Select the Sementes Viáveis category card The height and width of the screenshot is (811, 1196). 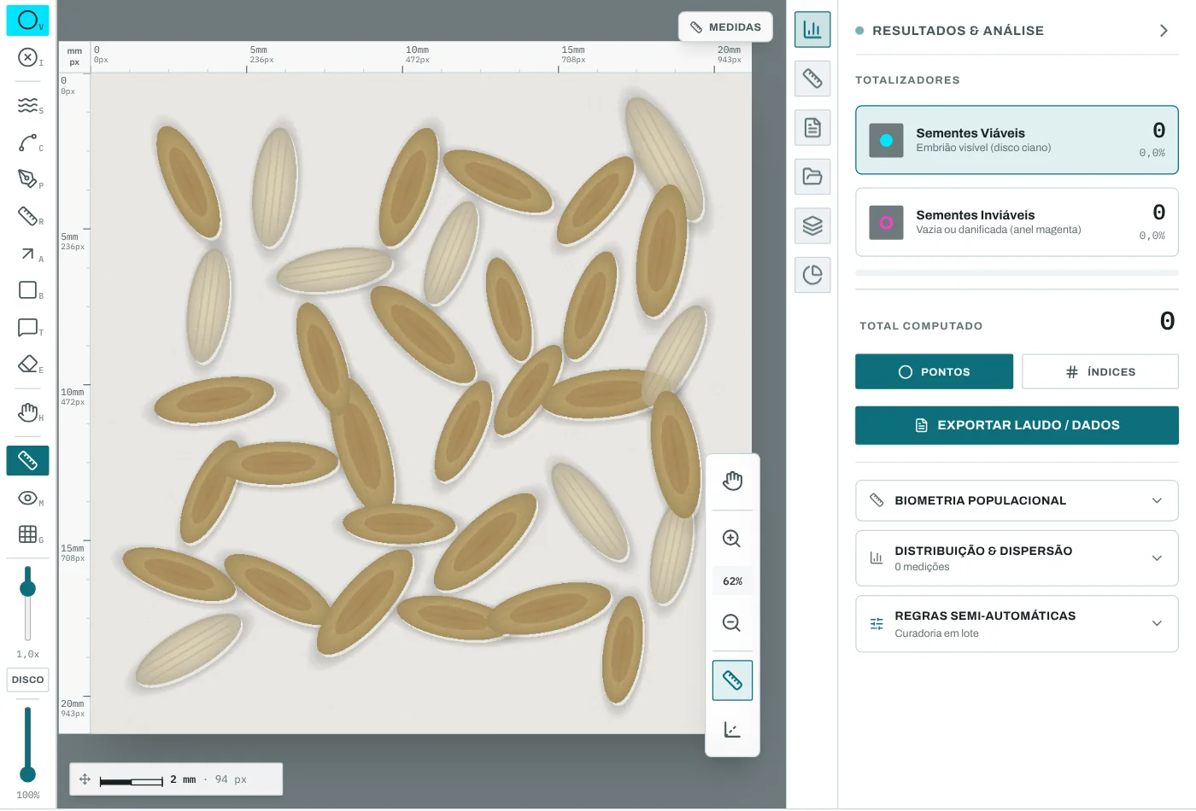tap(1017, 140)
